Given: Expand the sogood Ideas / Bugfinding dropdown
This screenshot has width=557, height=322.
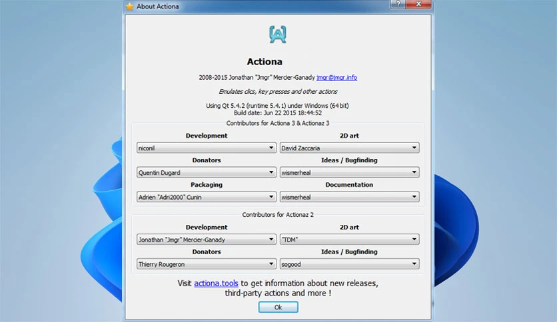Looking at the screenshot, I should point(350,264).
